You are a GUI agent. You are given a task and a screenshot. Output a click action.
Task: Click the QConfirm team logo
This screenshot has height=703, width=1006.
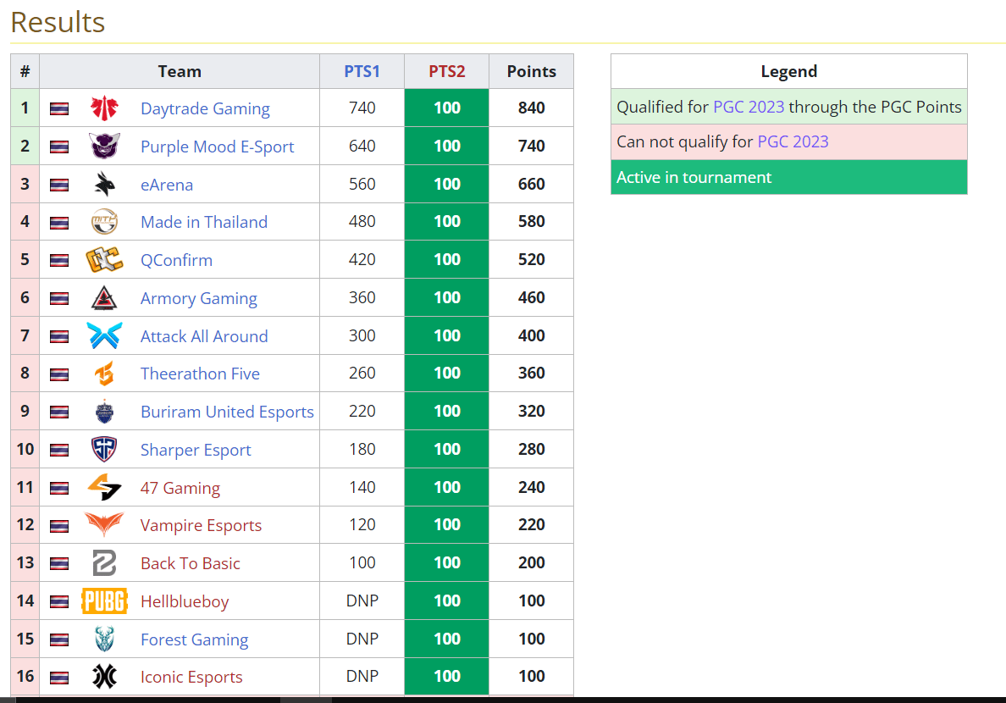104,260
